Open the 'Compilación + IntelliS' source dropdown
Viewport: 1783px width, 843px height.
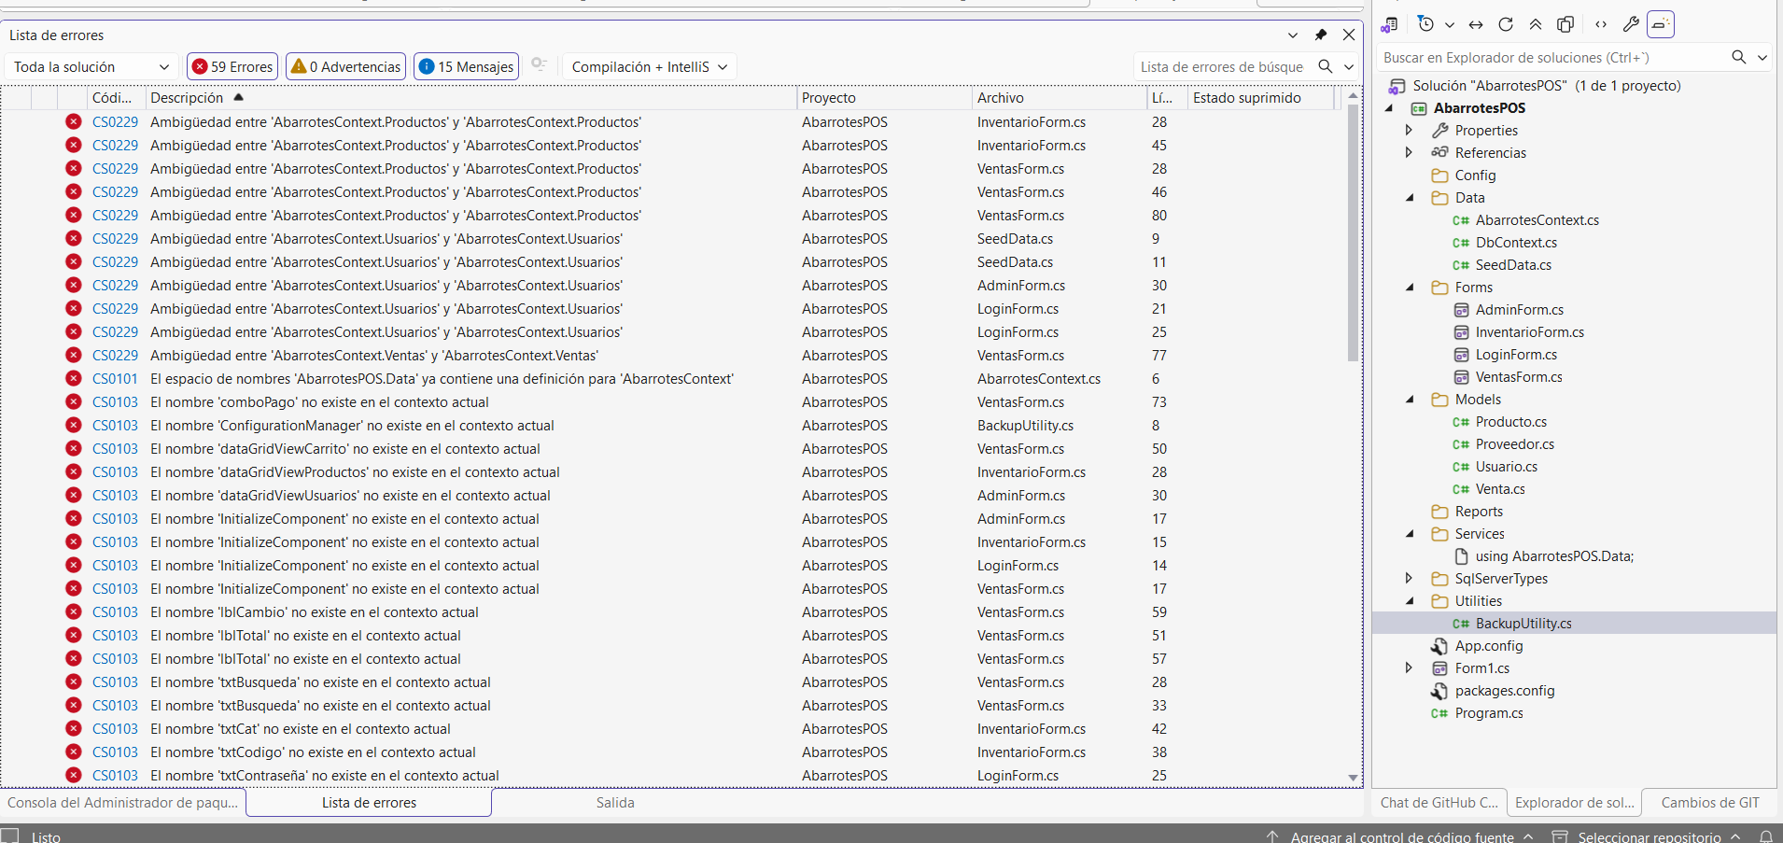649,66
